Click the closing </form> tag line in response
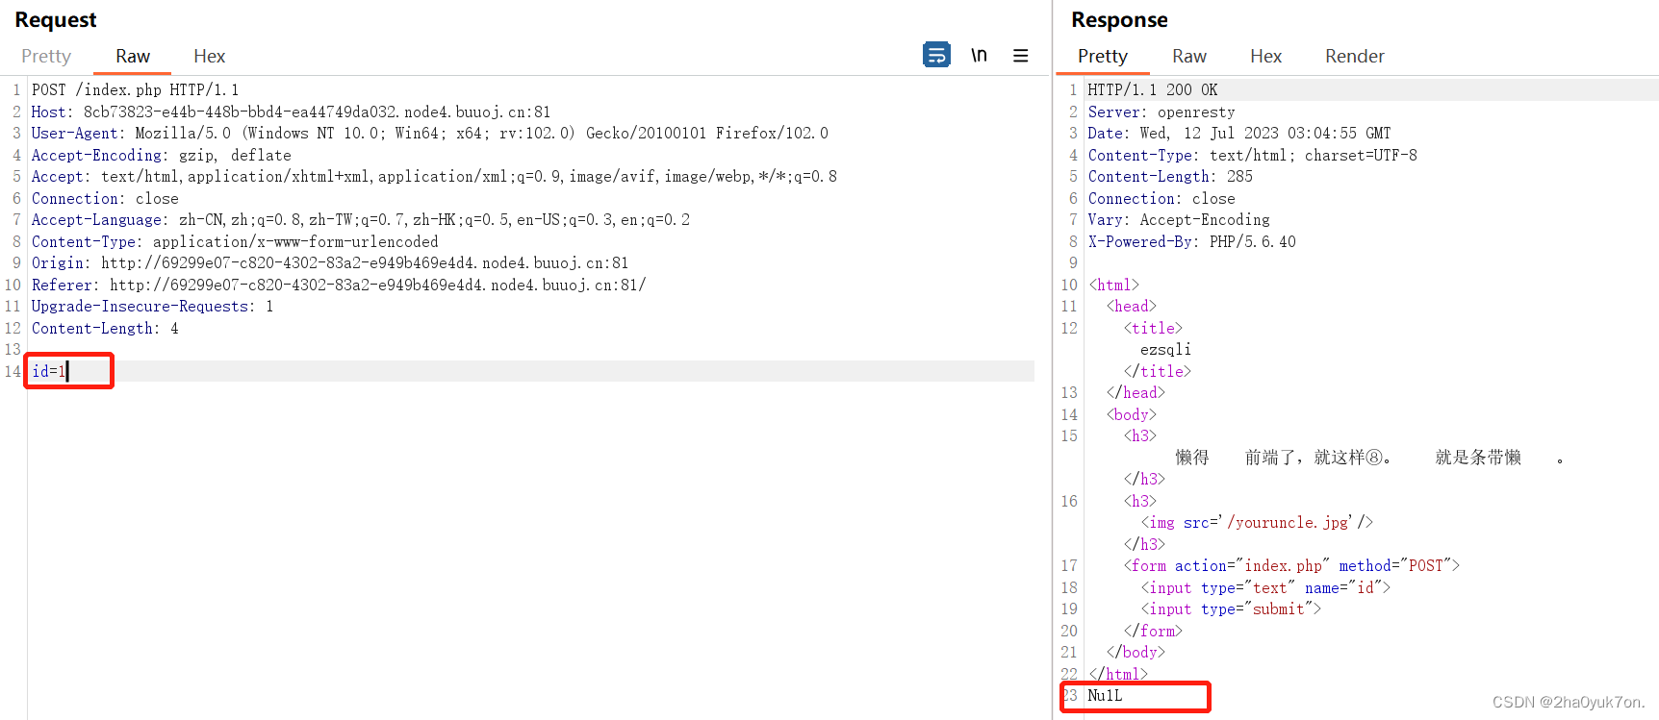The width and height of the screenshot is (1659, 720). (1153, 631)
